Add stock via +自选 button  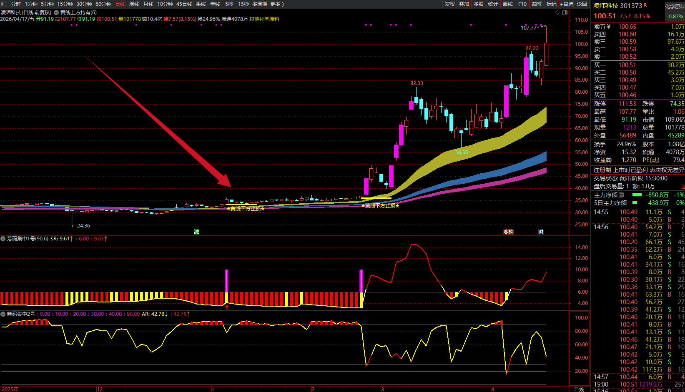[x=567, y=4]
